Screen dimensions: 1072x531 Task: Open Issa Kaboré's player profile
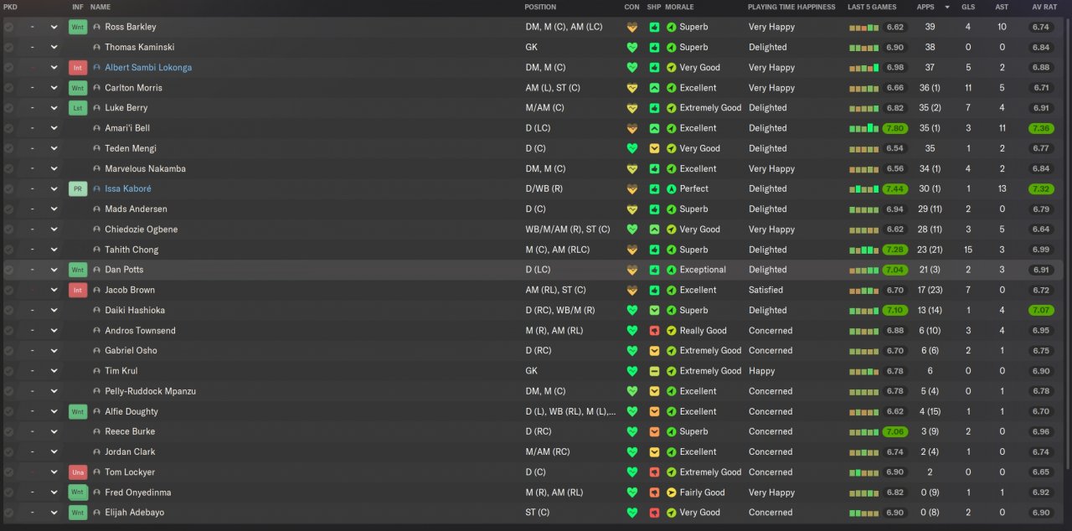tap(128, 189)
